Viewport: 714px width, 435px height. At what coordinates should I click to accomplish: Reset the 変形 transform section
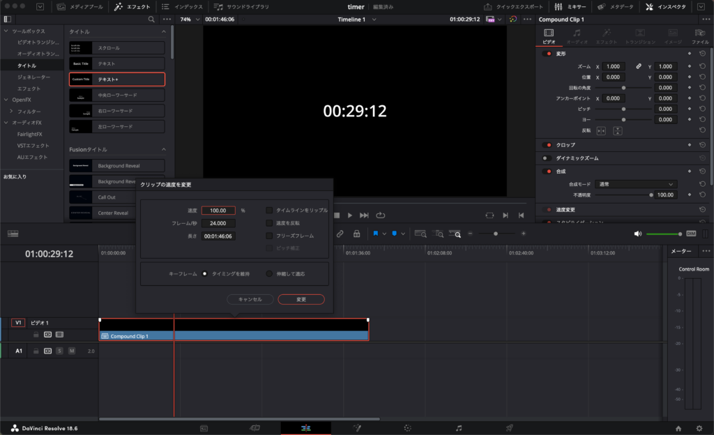pyautogui.click(x=702, y=54)
